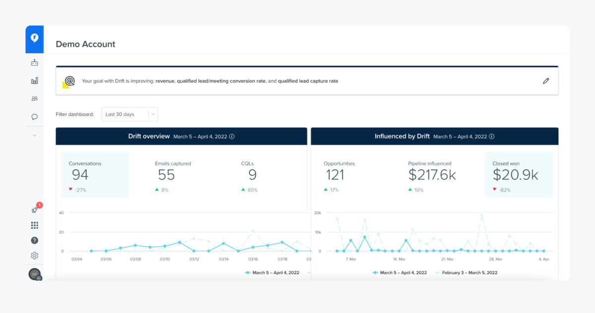Open the Last 30 days filter dropdown
The height and width of the screenshot is (313, 595).
tap(129, 114)
